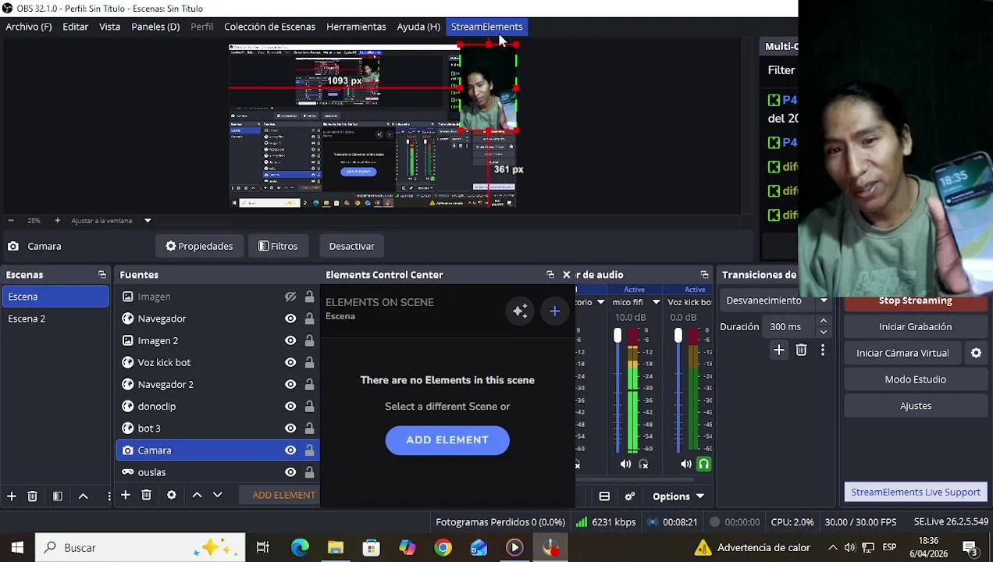Lock the Camara source
The image size is (993, 562).
click(309, 450)
